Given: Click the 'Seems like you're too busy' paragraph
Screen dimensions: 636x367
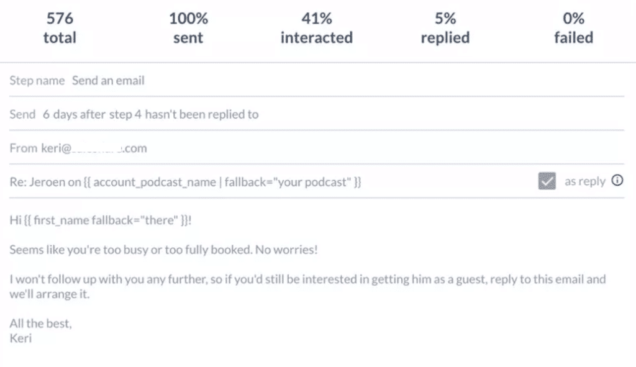Looking at the screenshot, I should click(163, 250).
